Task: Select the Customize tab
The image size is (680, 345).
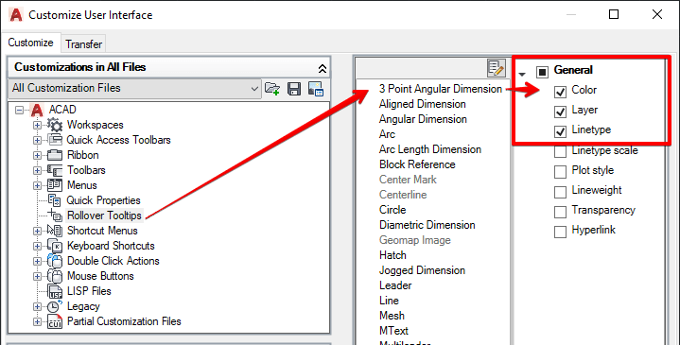Action: click(30, 43)
